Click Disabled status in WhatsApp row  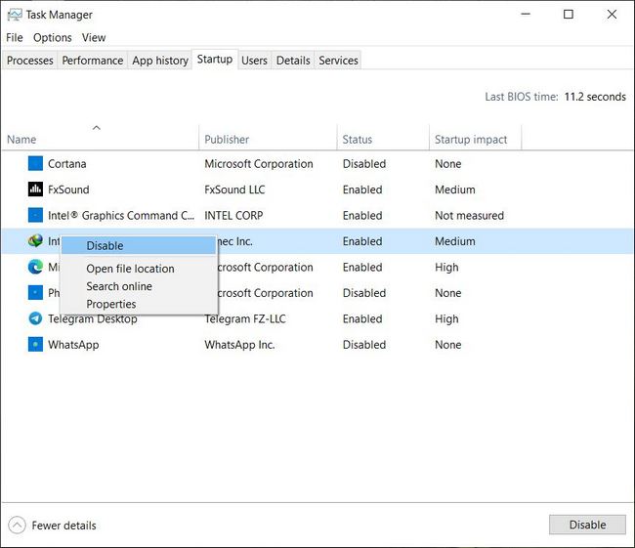click(364, 345)
